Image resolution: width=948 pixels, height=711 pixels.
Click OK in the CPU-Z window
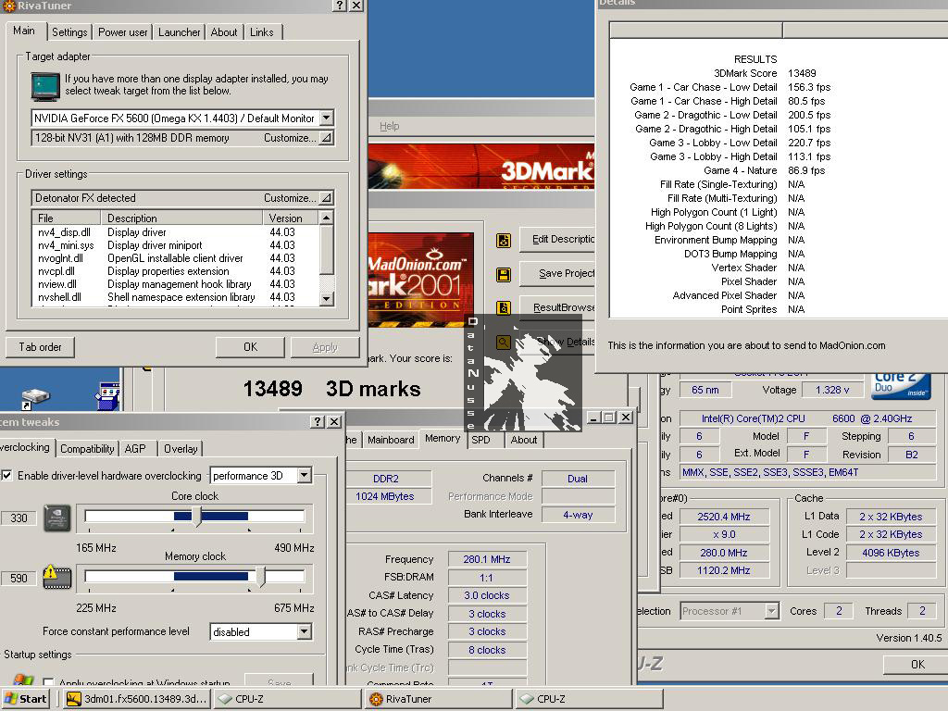point(917,664)
